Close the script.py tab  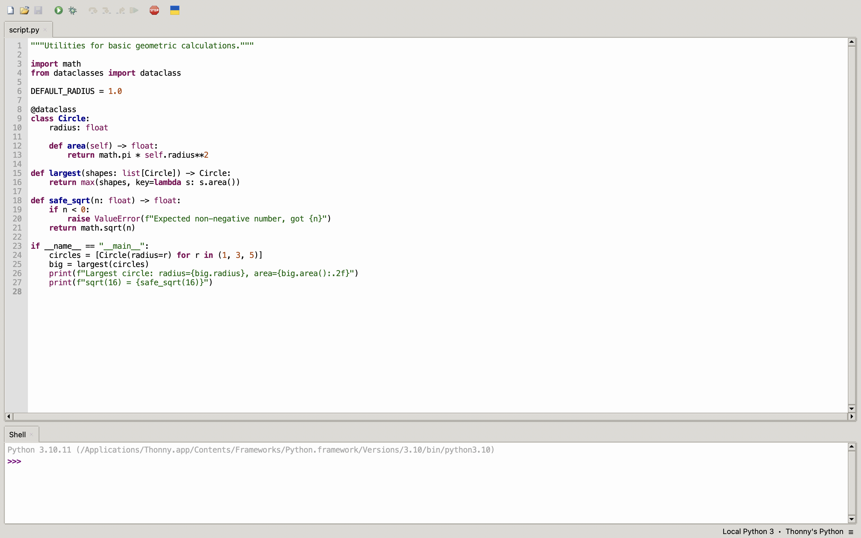[45, 30]
